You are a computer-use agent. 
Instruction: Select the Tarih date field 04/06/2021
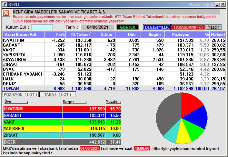(x=97, y=27)
